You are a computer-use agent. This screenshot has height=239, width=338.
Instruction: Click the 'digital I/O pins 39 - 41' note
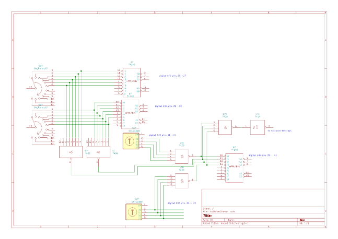pyautogui.click(x=263, y=155)
